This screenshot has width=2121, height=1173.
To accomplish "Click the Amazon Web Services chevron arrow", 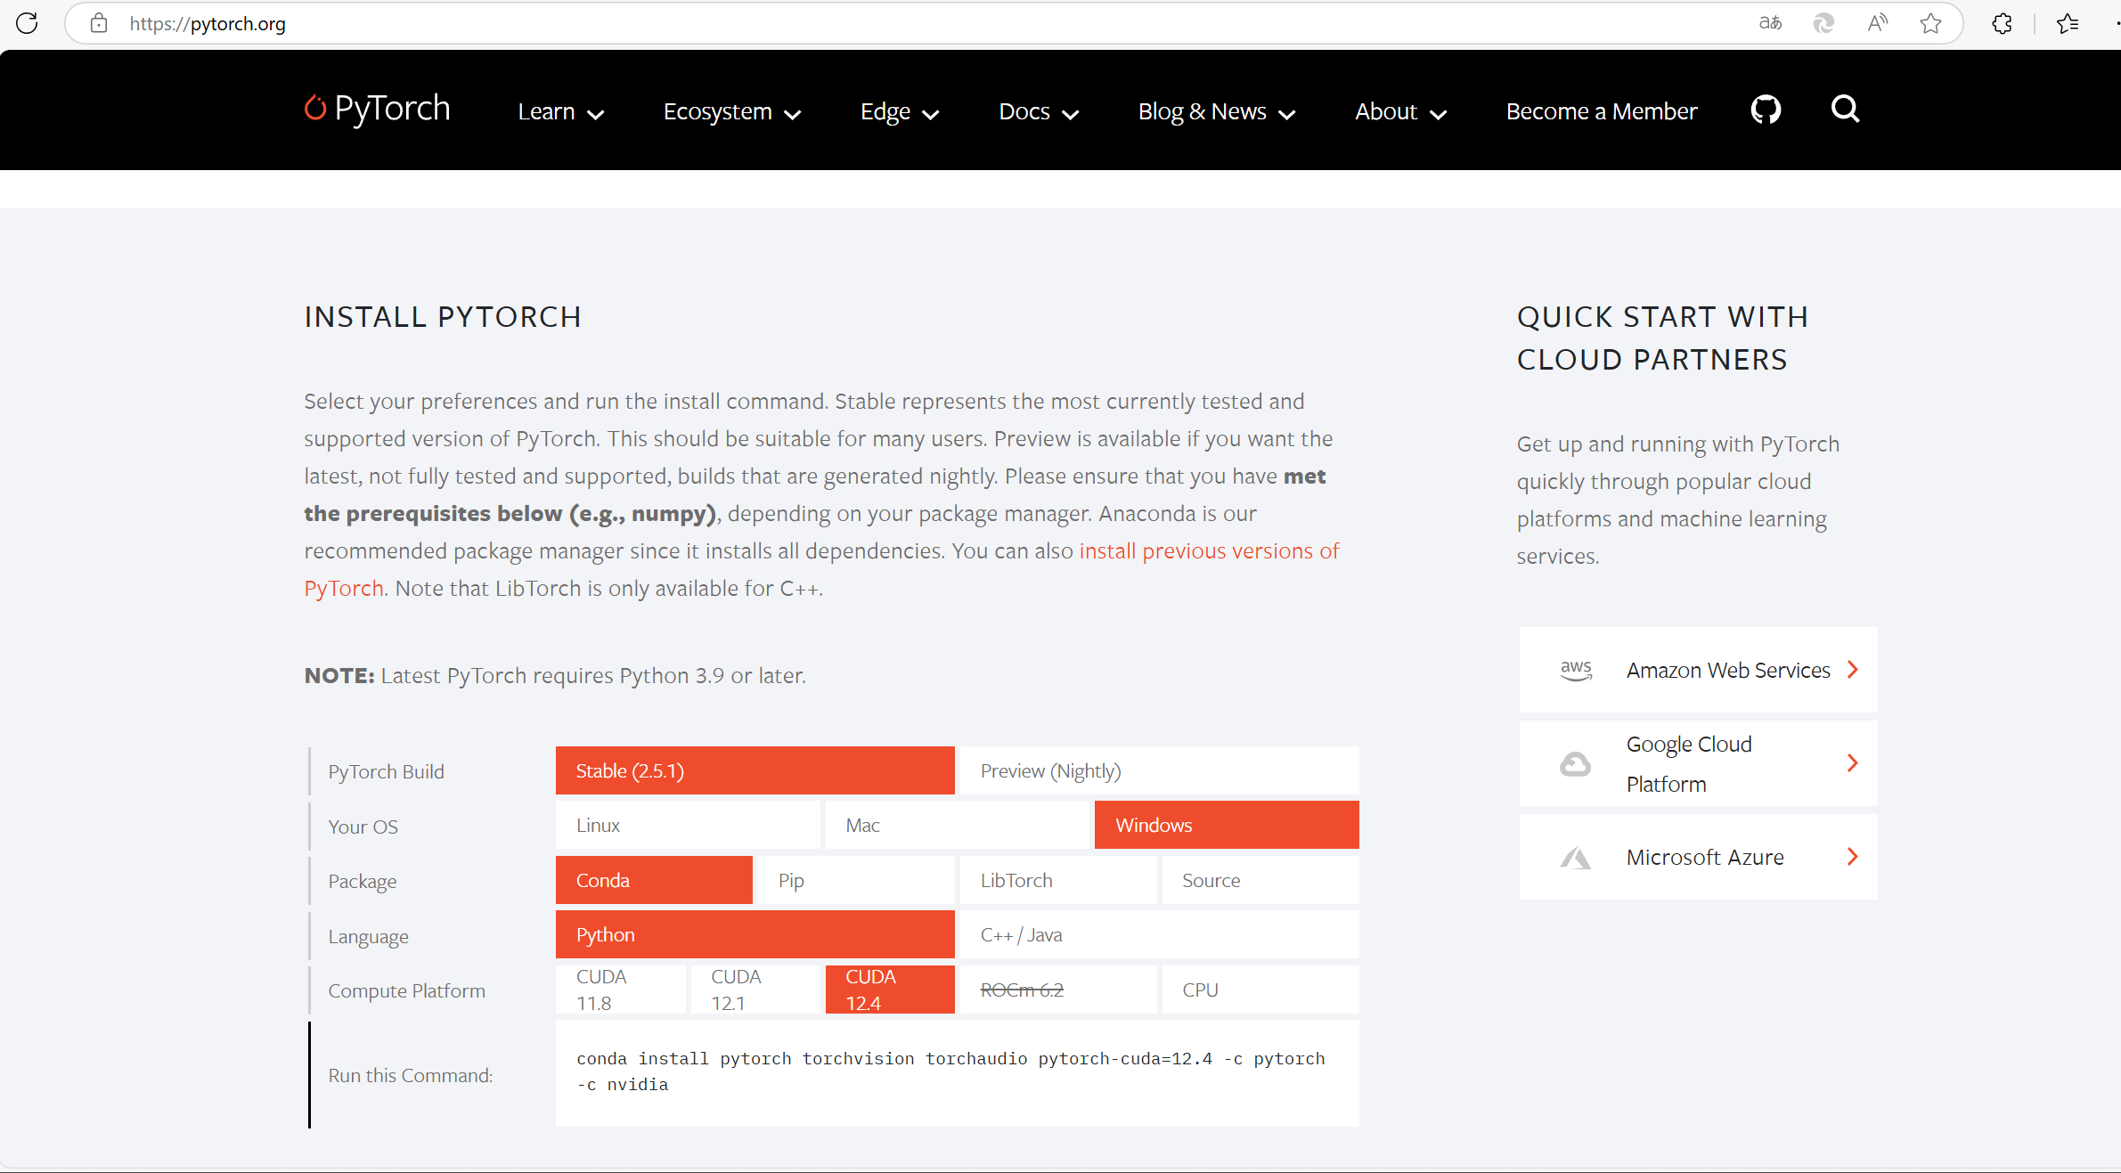I will (x=1853, y=670).
